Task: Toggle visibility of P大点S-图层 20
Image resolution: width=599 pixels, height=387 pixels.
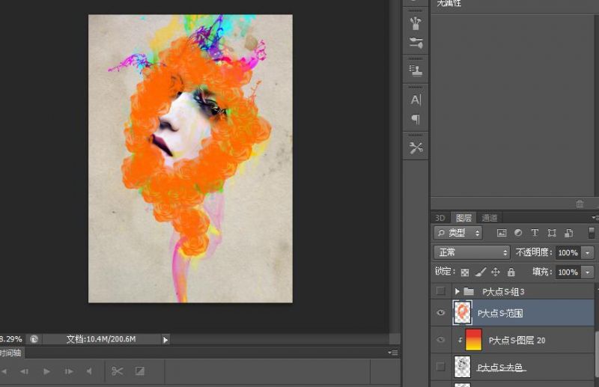Action: [440, 340]
